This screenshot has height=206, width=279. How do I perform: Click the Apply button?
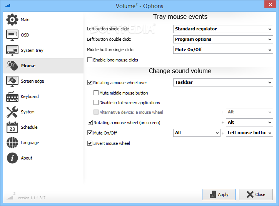point(219,194)
